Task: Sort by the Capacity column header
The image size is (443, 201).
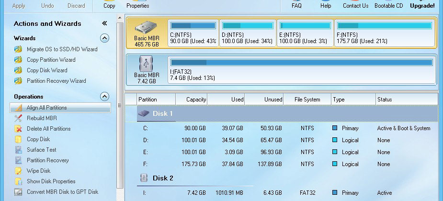Action: 191,100
